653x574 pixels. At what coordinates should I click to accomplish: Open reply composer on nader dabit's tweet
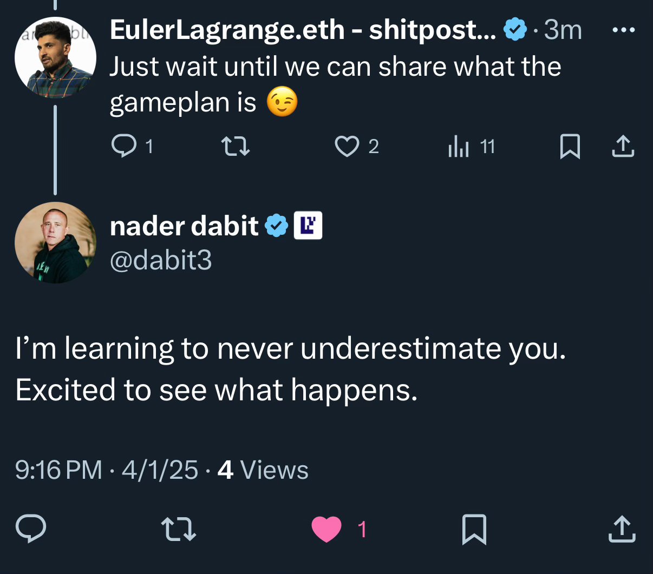[x=31, y=529]
